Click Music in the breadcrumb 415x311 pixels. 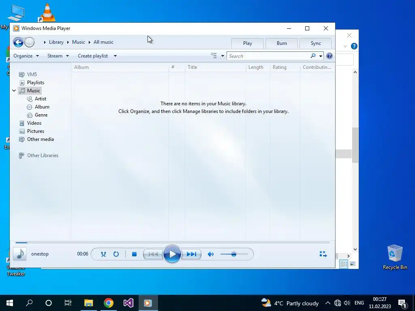point(79,42)
